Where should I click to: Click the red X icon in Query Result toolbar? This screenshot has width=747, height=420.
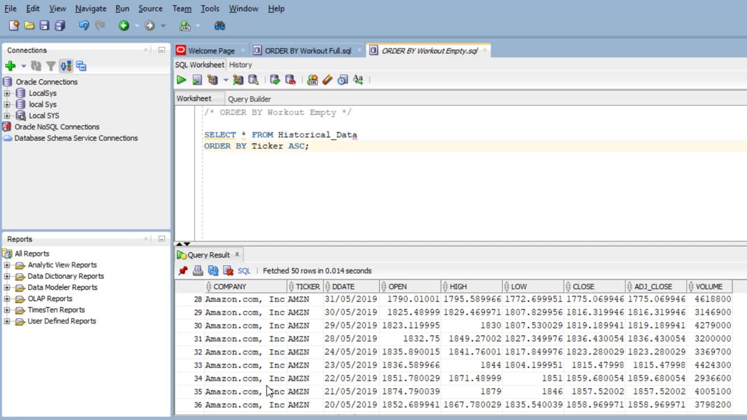(228, 271)
